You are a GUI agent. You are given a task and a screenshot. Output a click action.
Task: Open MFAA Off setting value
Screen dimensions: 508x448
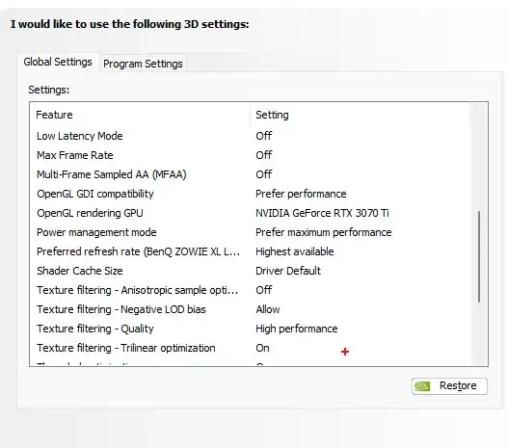264,174
